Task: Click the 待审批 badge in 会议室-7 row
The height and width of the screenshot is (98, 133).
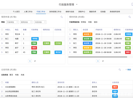Action: pos(129,34)
